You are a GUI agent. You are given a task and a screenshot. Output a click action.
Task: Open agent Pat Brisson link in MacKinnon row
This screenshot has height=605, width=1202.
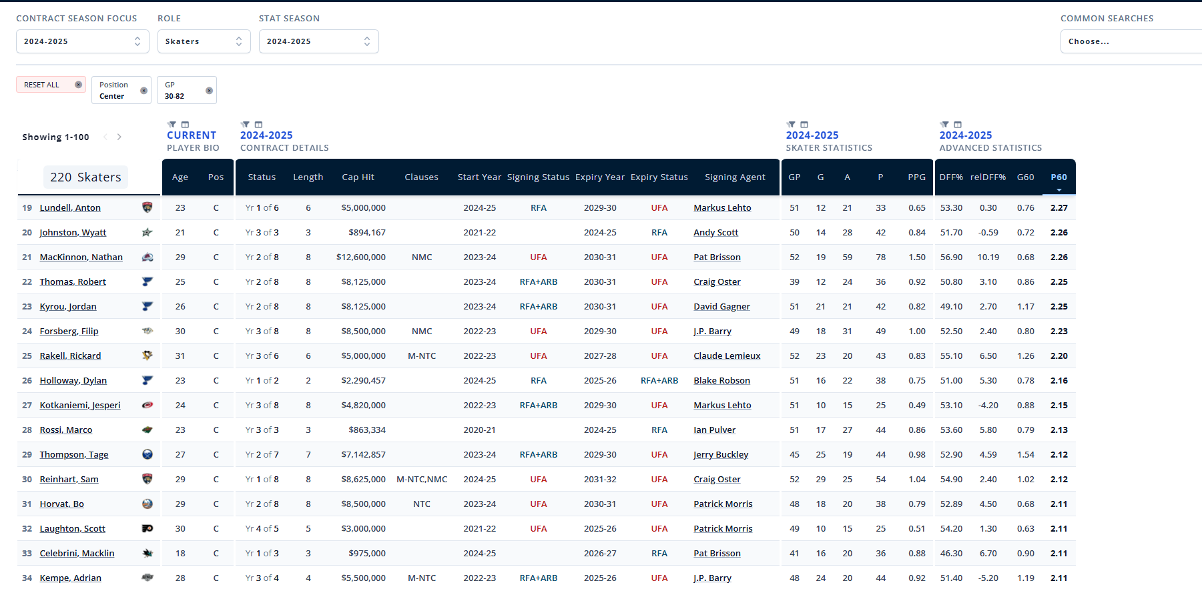(x=717, y=257)
